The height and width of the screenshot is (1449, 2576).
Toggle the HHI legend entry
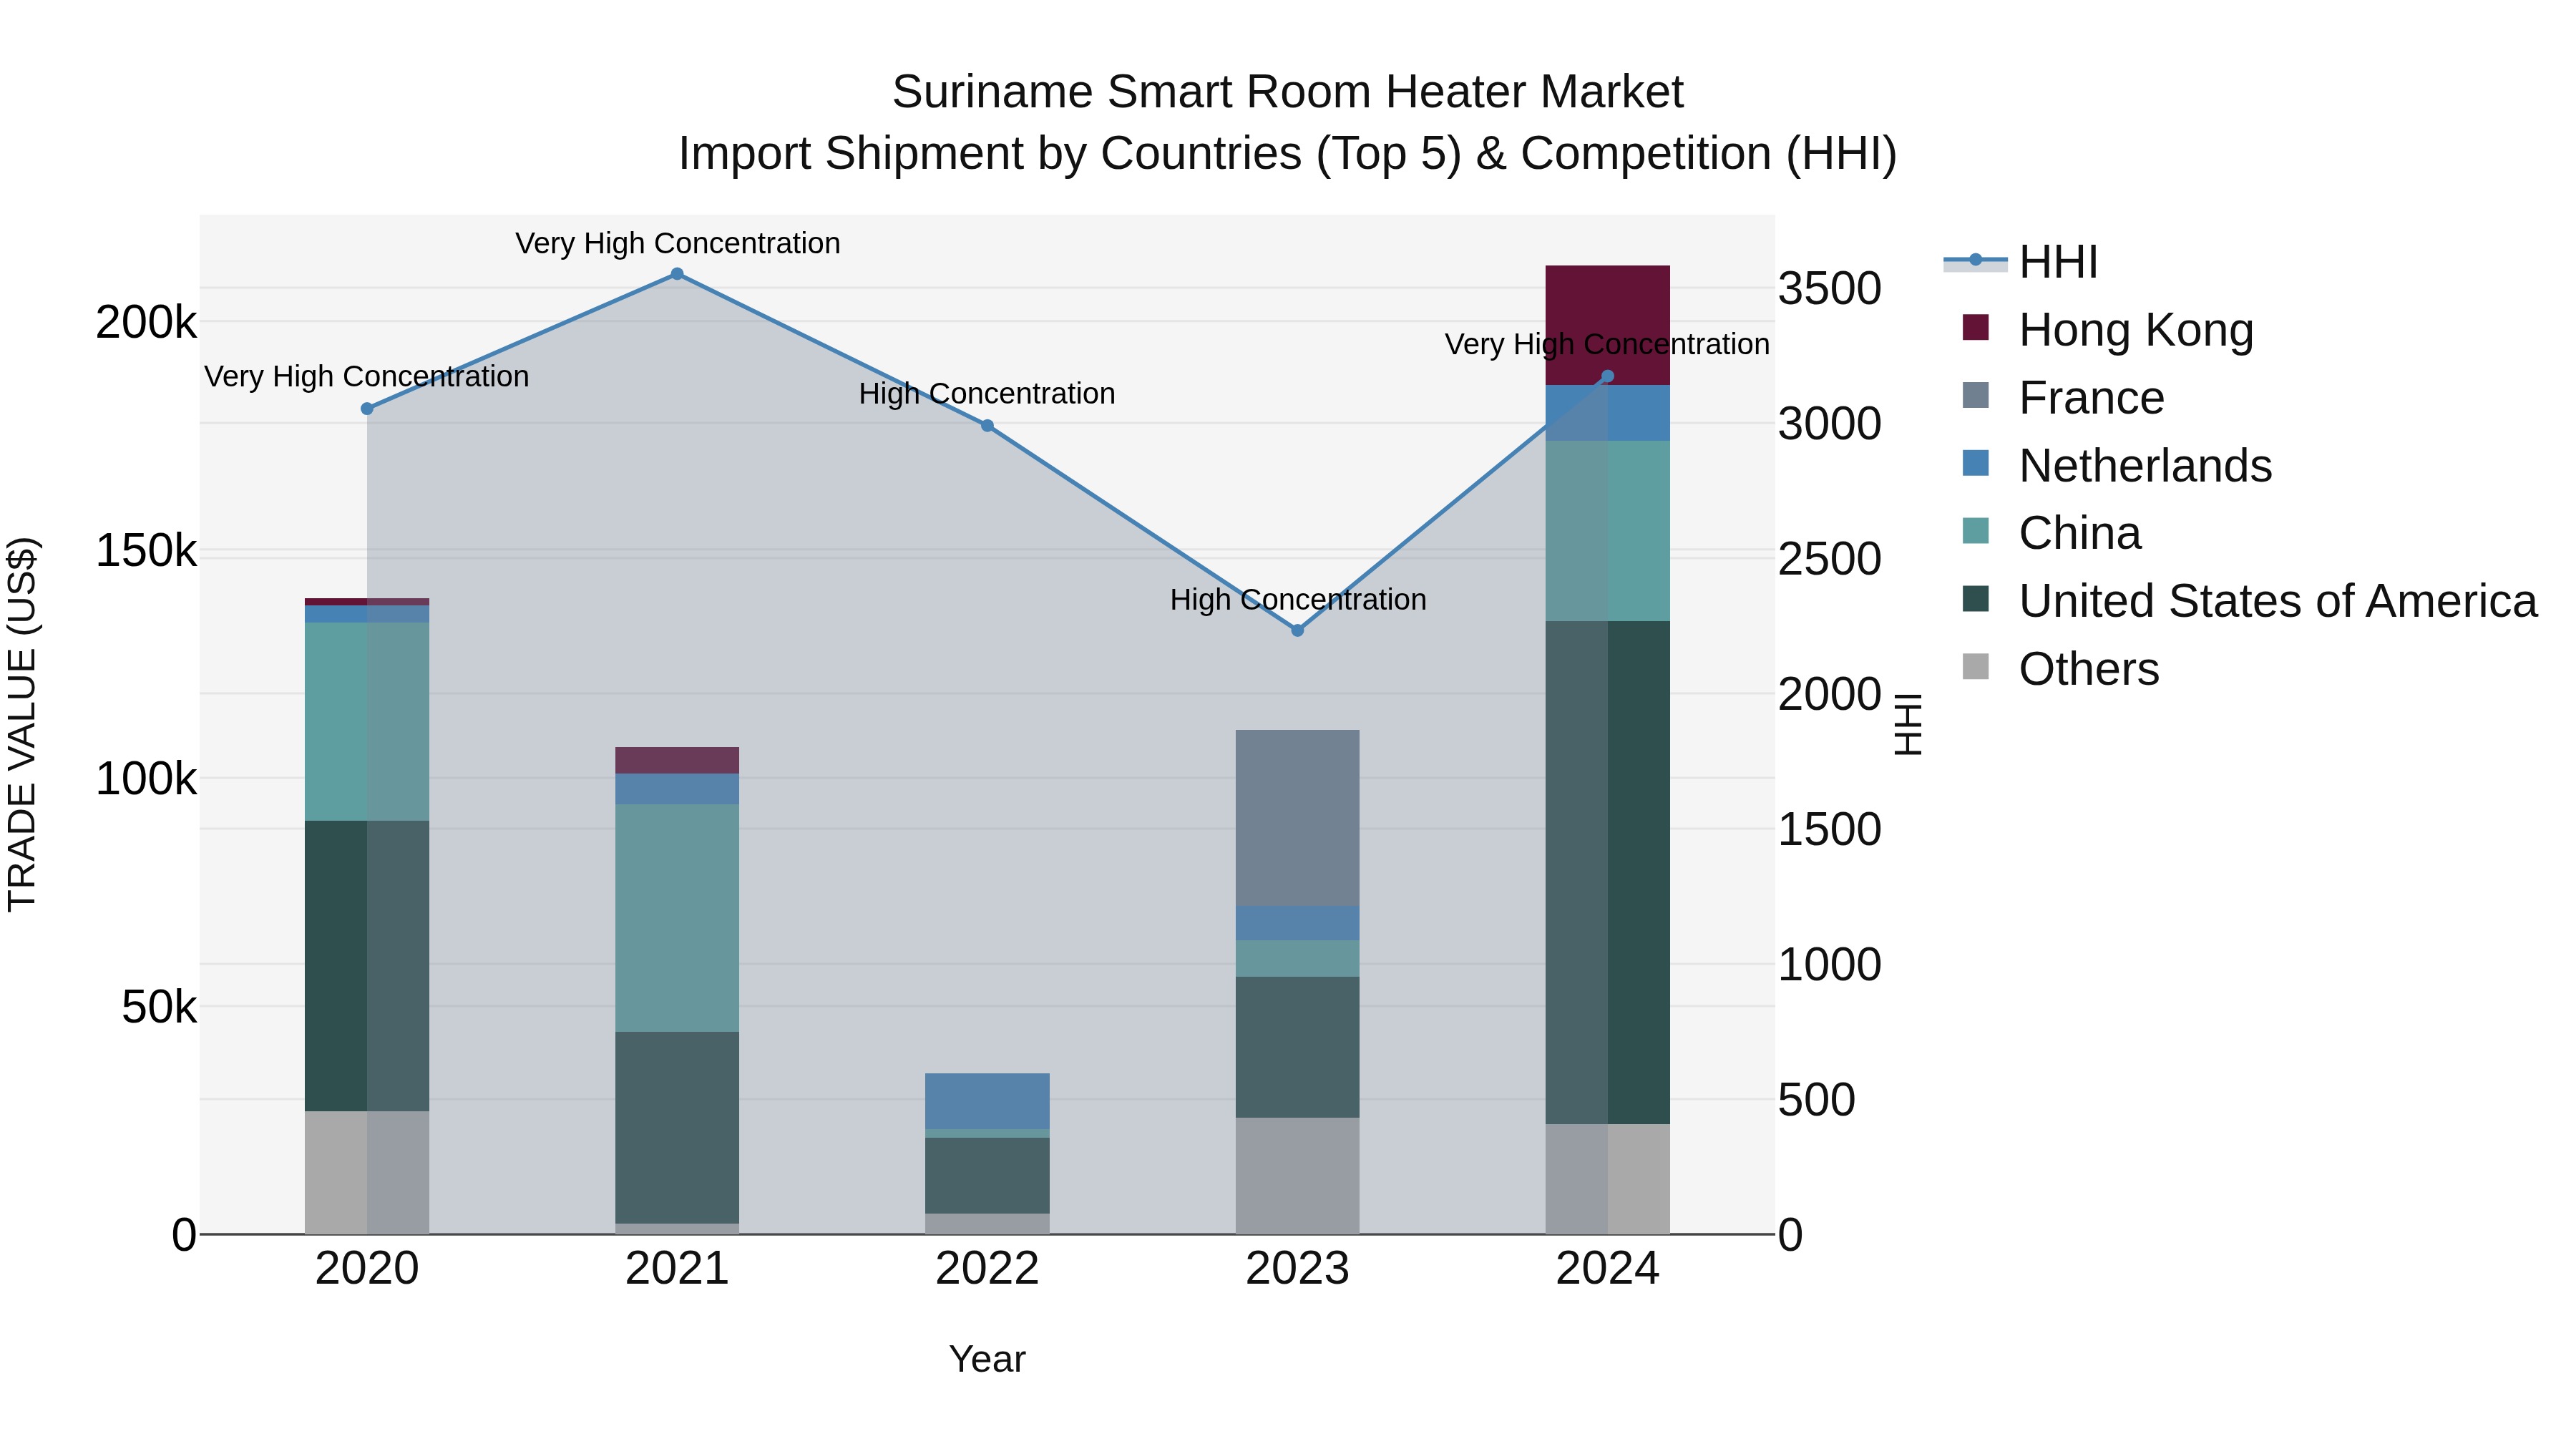point(2020,262)
